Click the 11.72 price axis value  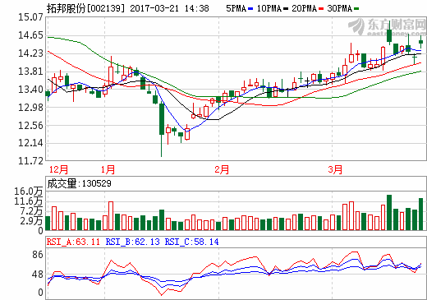(30, 161)
